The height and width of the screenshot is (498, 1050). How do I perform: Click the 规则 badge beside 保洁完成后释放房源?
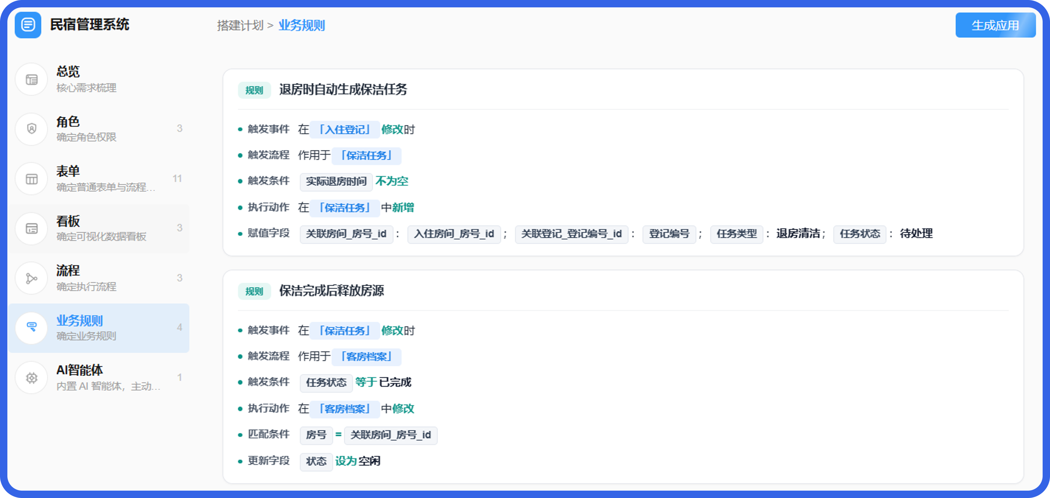(x=254, y=291)
